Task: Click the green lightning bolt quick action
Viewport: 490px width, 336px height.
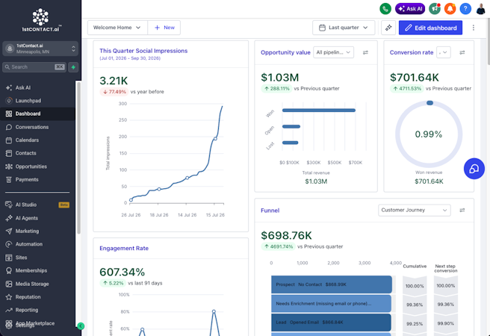Action: (73, 66)
